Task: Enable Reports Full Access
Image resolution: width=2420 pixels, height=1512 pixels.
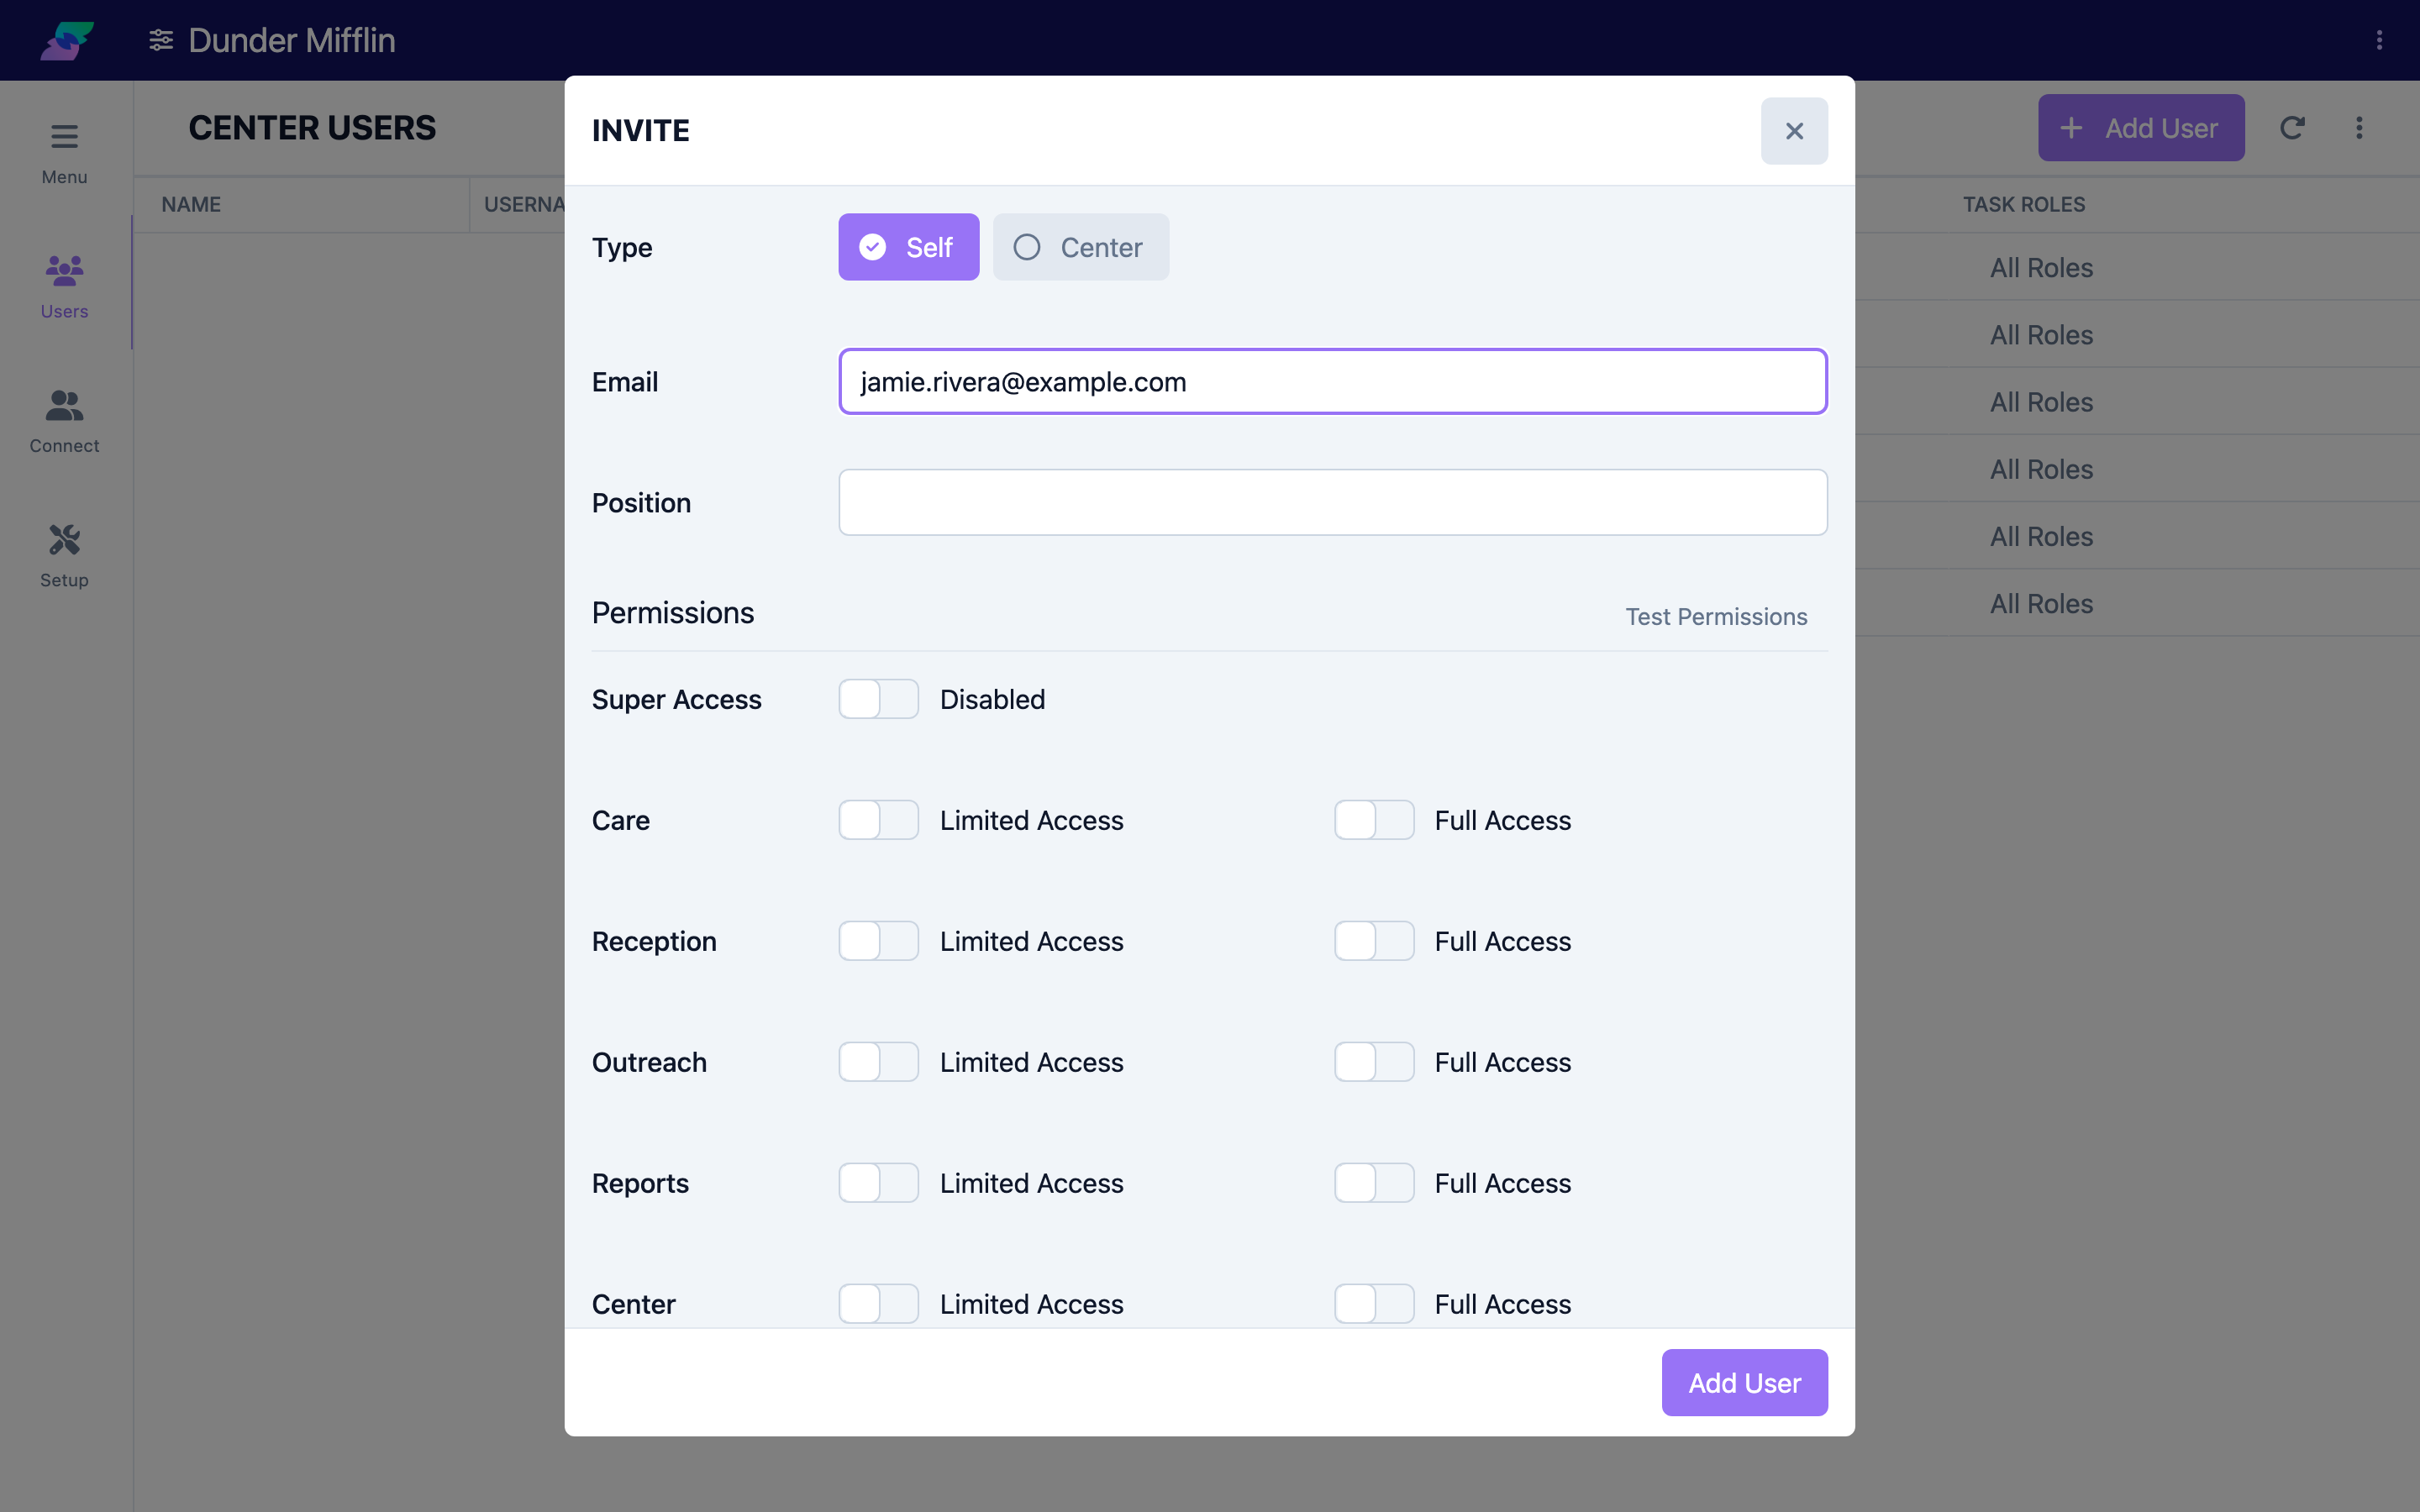Action: [1374, 1183]
